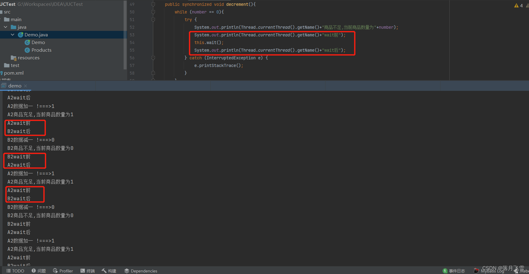Close the demo run tab
This screenshot has height=274, width=529.
tap(25, 86)
